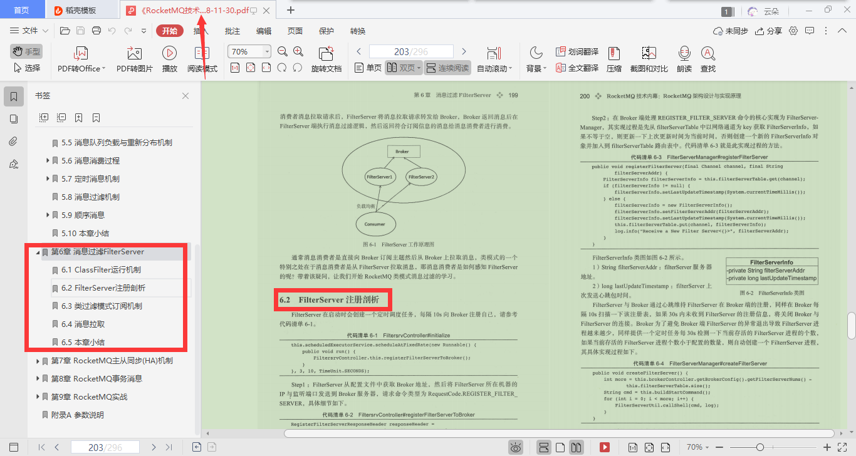Toggle continuous view icon in status bar
This screenshot has width=856, height=456.
click(x=544, y=447)
